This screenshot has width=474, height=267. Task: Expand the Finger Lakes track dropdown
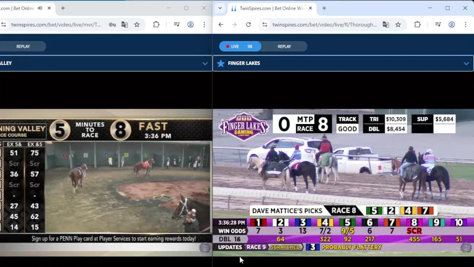point(466,63)
